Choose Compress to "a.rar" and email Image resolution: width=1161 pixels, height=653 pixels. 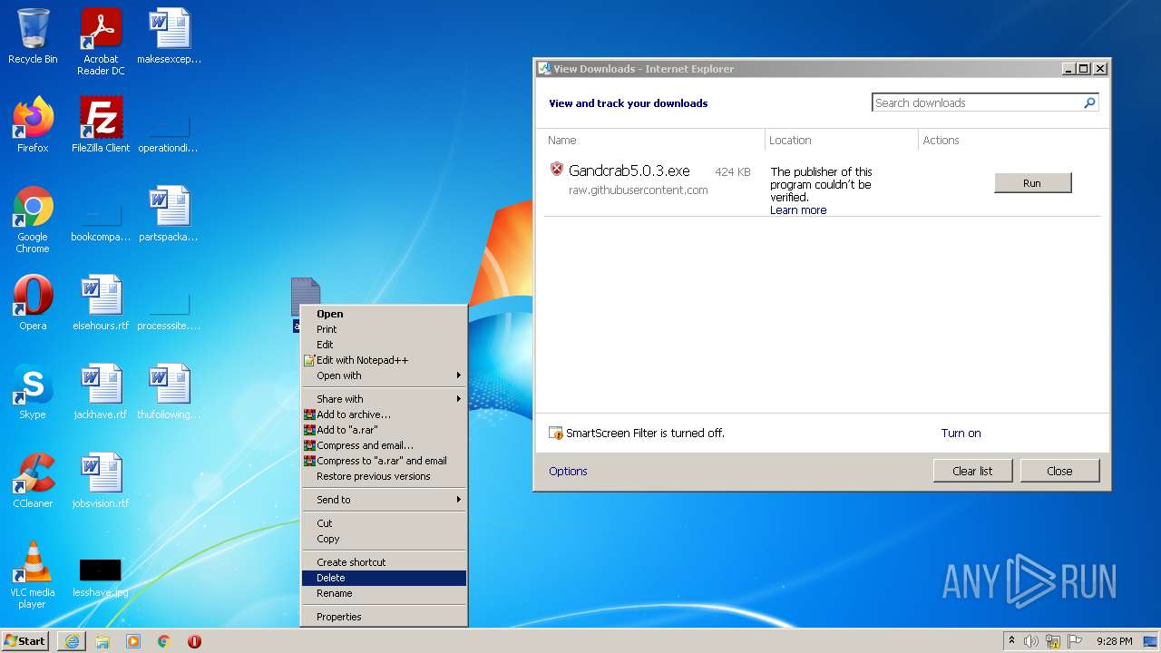384,461
